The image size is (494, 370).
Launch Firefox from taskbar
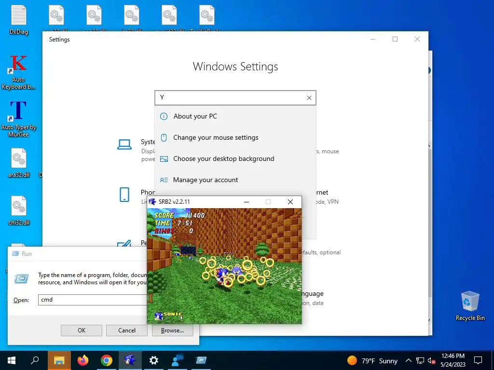(x=83, y=360)
